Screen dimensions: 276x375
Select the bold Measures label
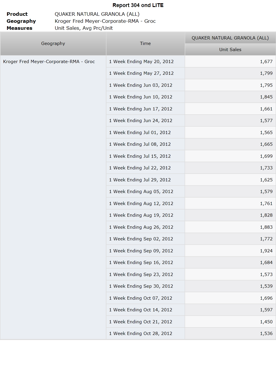[x=20, y=28]
